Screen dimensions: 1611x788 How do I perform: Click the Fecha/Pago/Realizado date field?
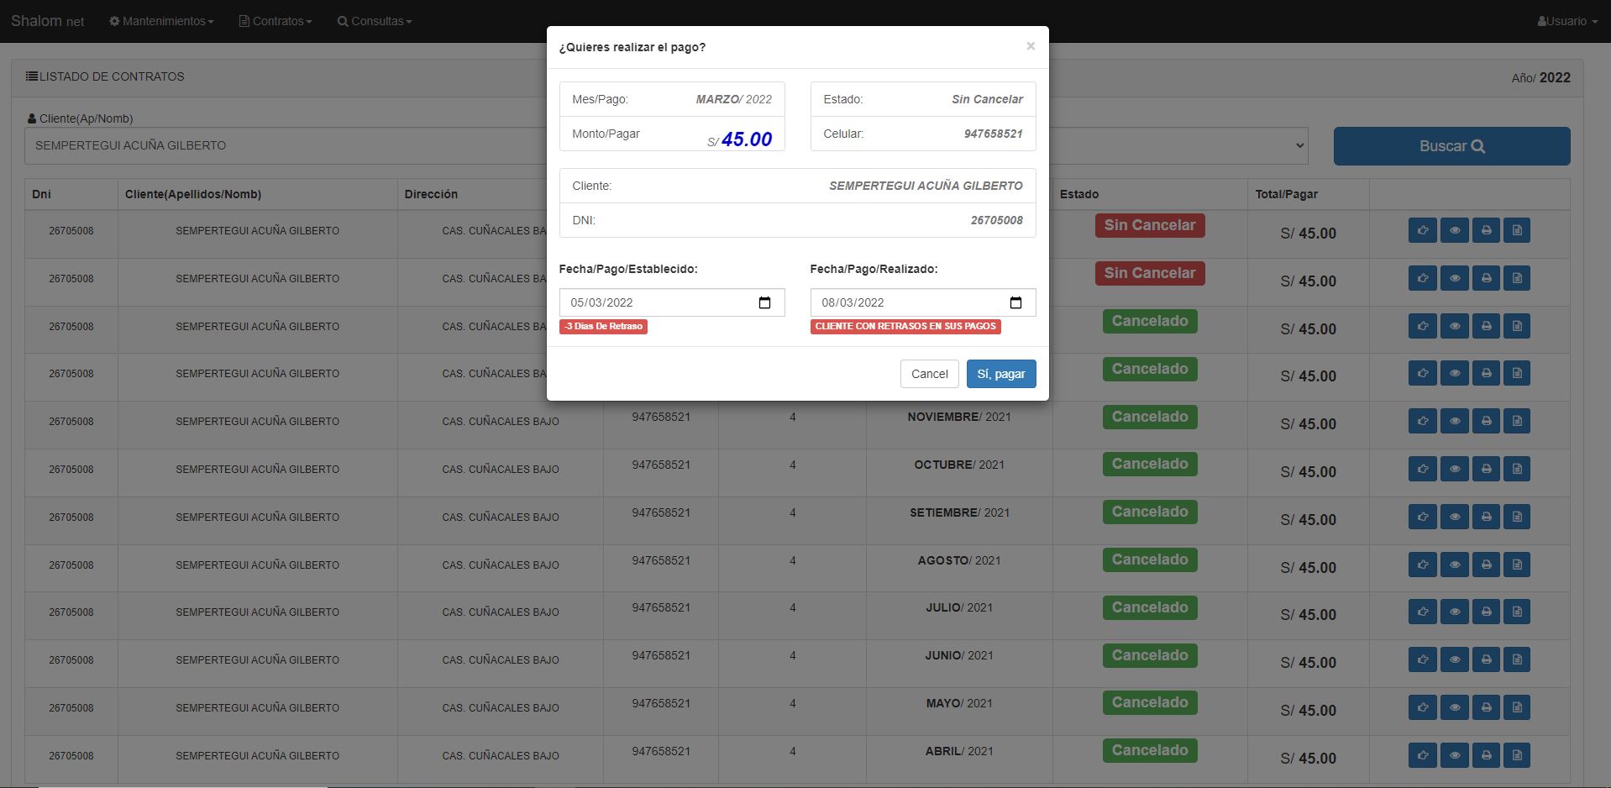click(x=907, y=302)
